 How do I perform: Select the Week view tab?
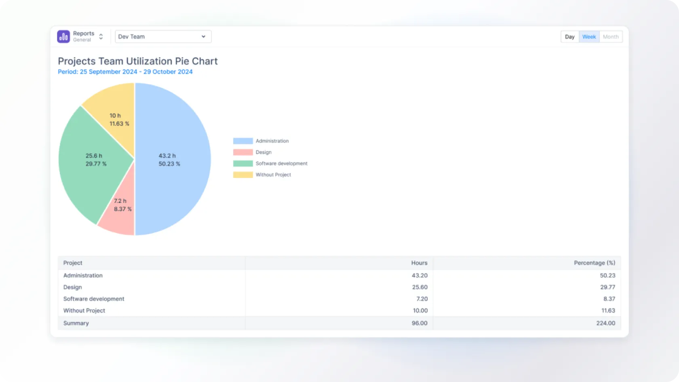(x=589, y=37)
